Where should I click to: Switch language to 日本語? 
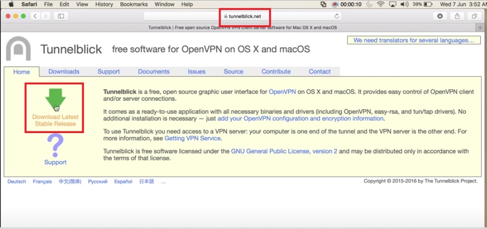pos(146,182)
